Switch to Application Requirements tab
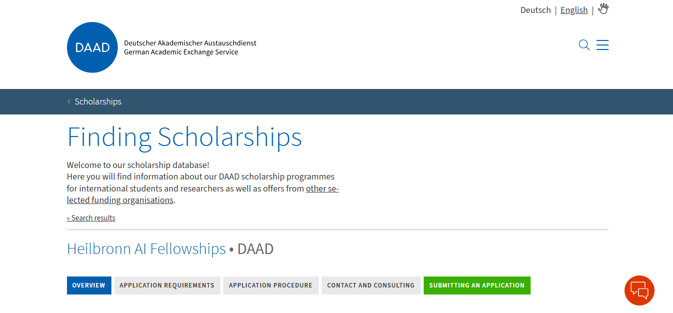 [167, 285]
